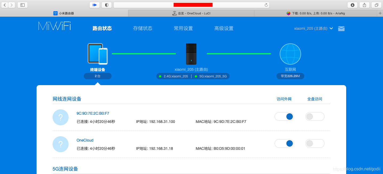Click the IP地址 192.168.31.18 text
Viewport: 383px width, 174px height.
155,149
